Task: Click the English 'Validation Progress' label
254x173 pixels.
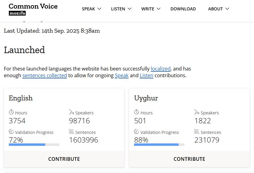Action: [34, 132]
